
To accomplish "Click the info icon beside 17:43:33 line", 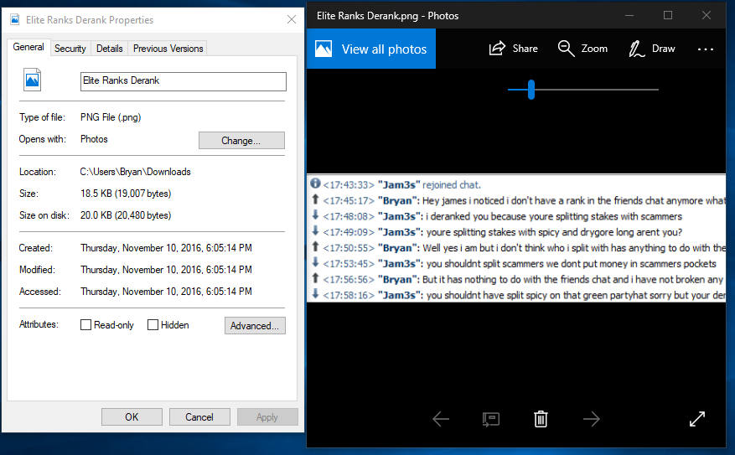I will pos(315,184).
